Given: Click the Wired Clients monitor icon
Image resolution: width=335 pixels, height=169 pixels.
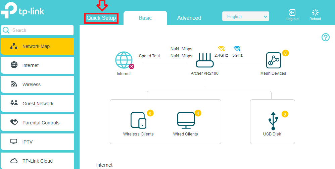Looking at the screenshot, I should click(186, 120).
